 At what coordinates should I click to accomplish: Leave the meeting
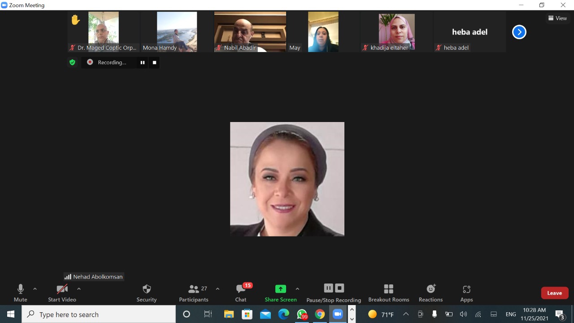[554, 293]
